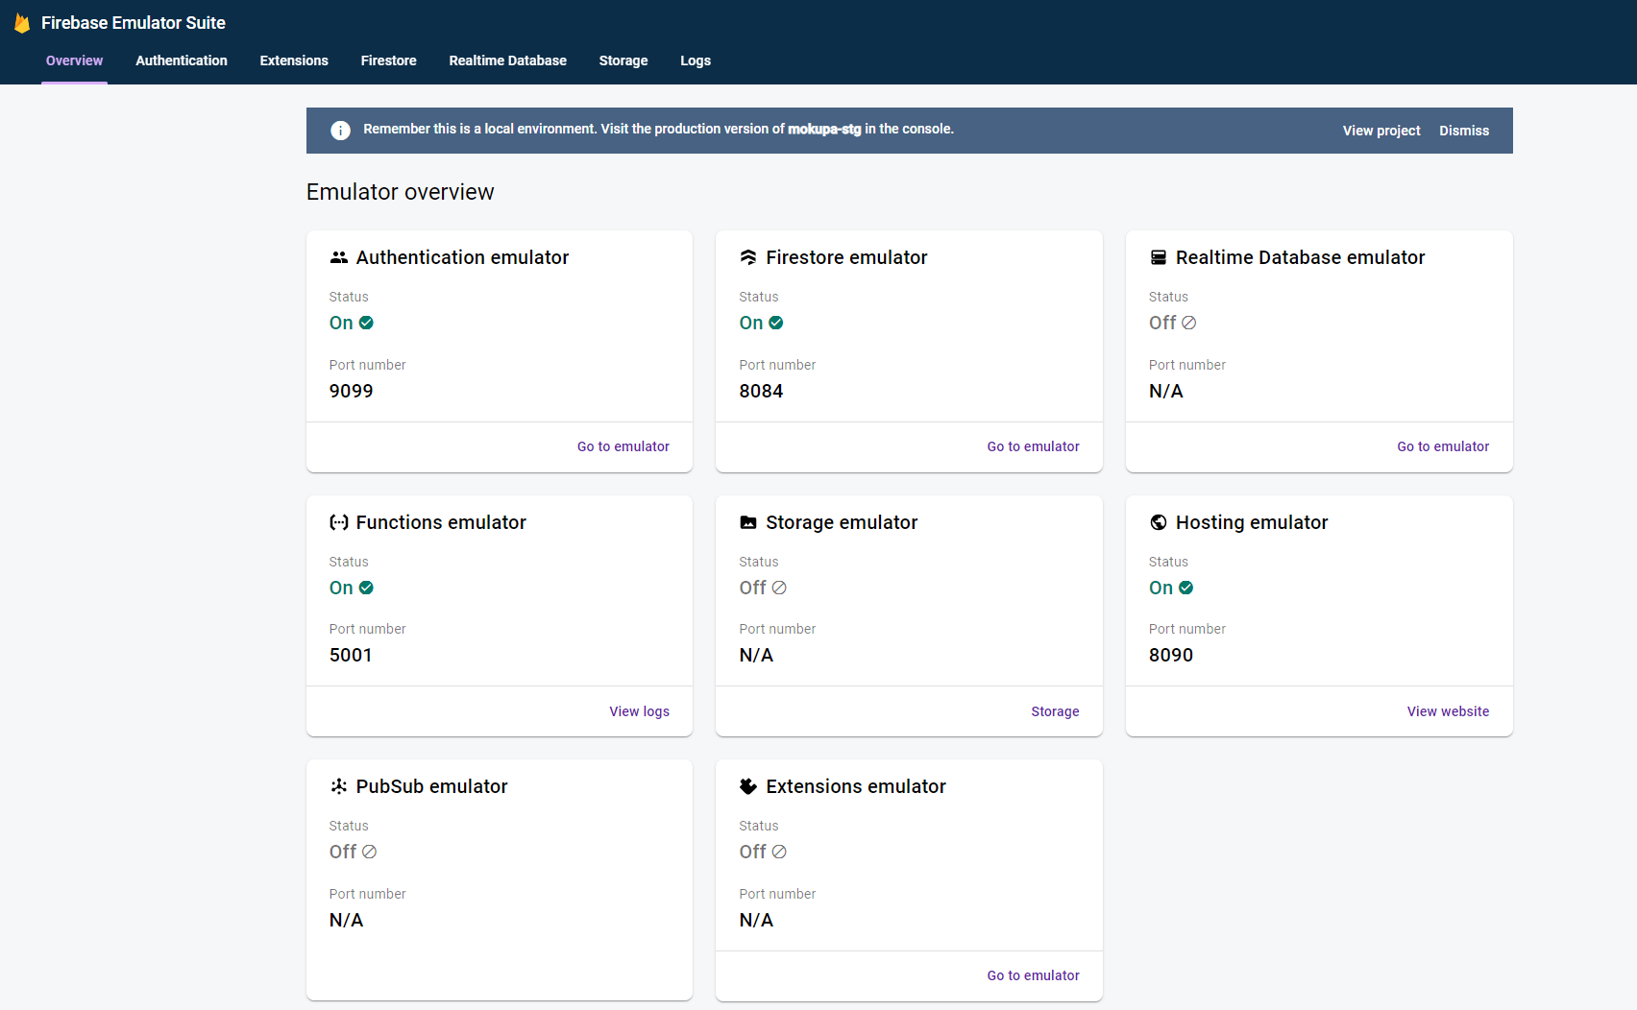The image size is (1637, 1010).
Task: Click the Storage emulator card title
Action: point(842,522)
